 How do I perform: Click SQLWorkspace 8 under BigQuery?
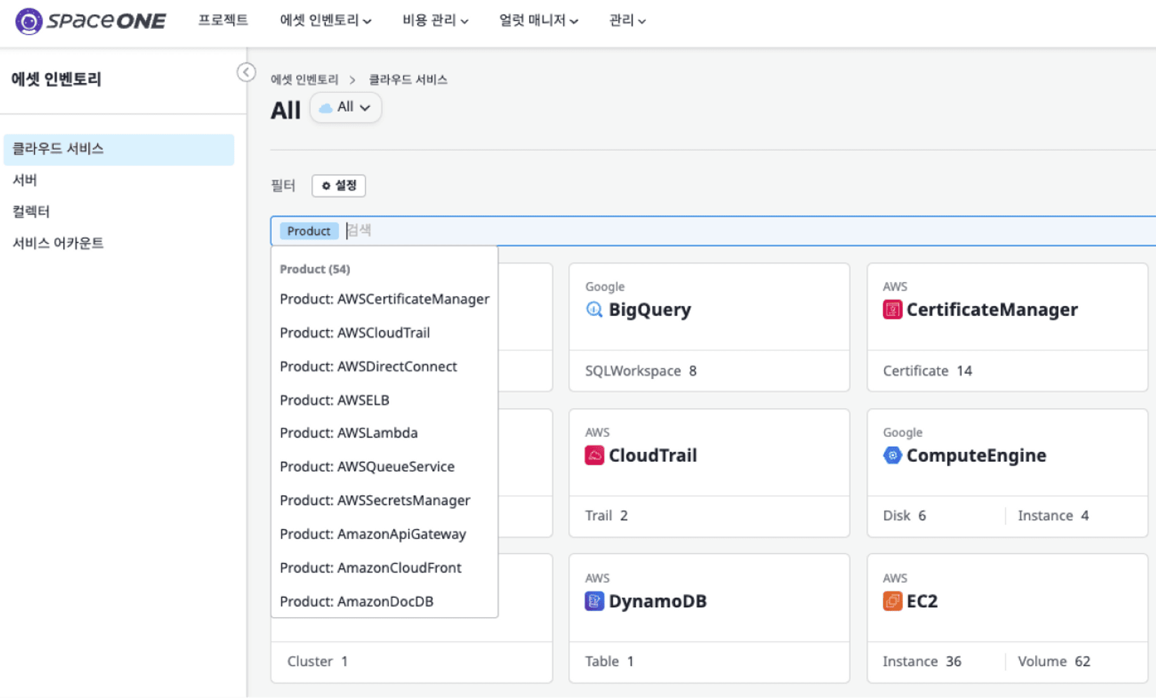click(641, 371)
